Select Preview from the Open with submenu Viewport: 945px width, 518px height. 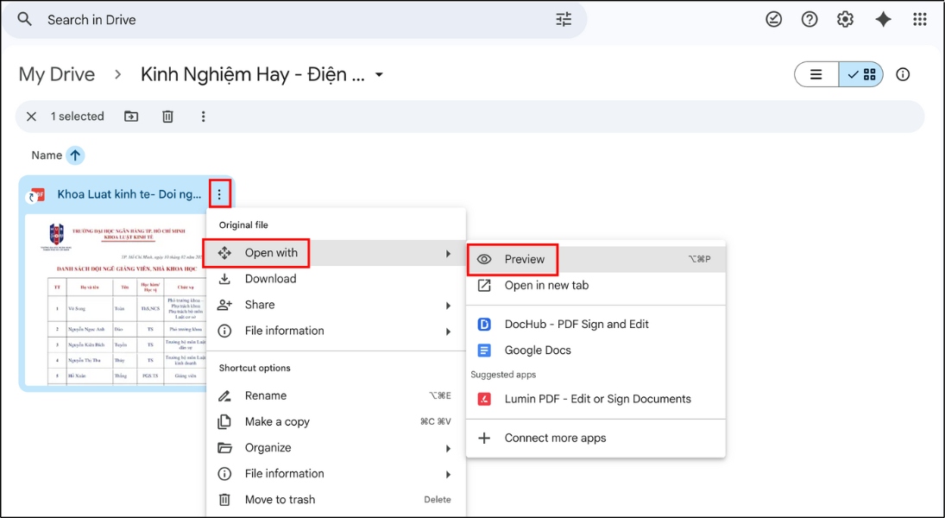[x=524, y=259]
